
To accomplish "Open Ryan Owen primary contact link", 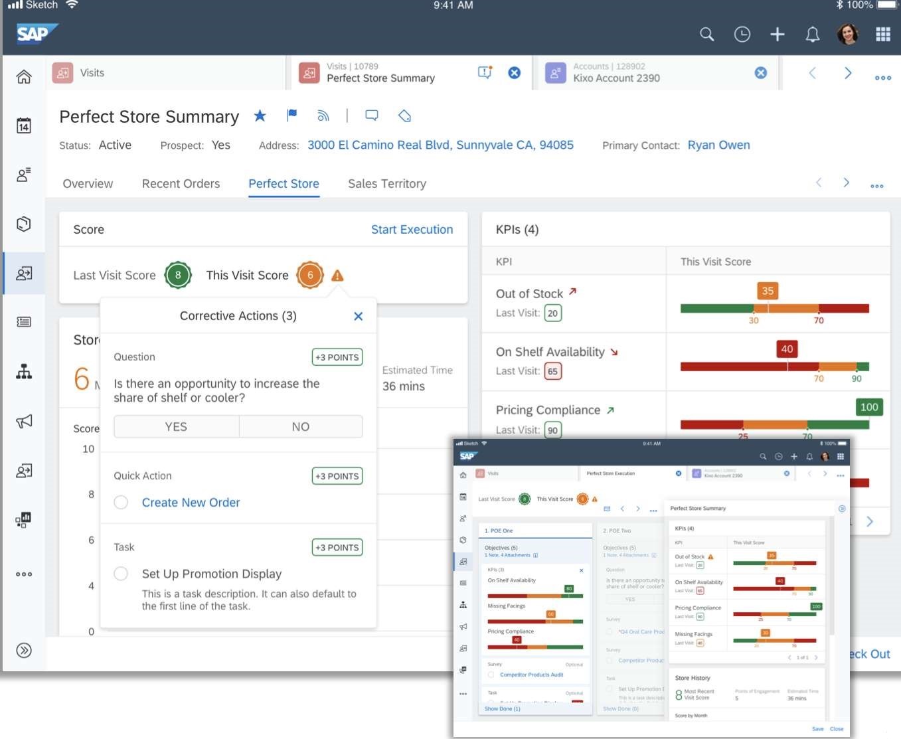I will 718,145.
